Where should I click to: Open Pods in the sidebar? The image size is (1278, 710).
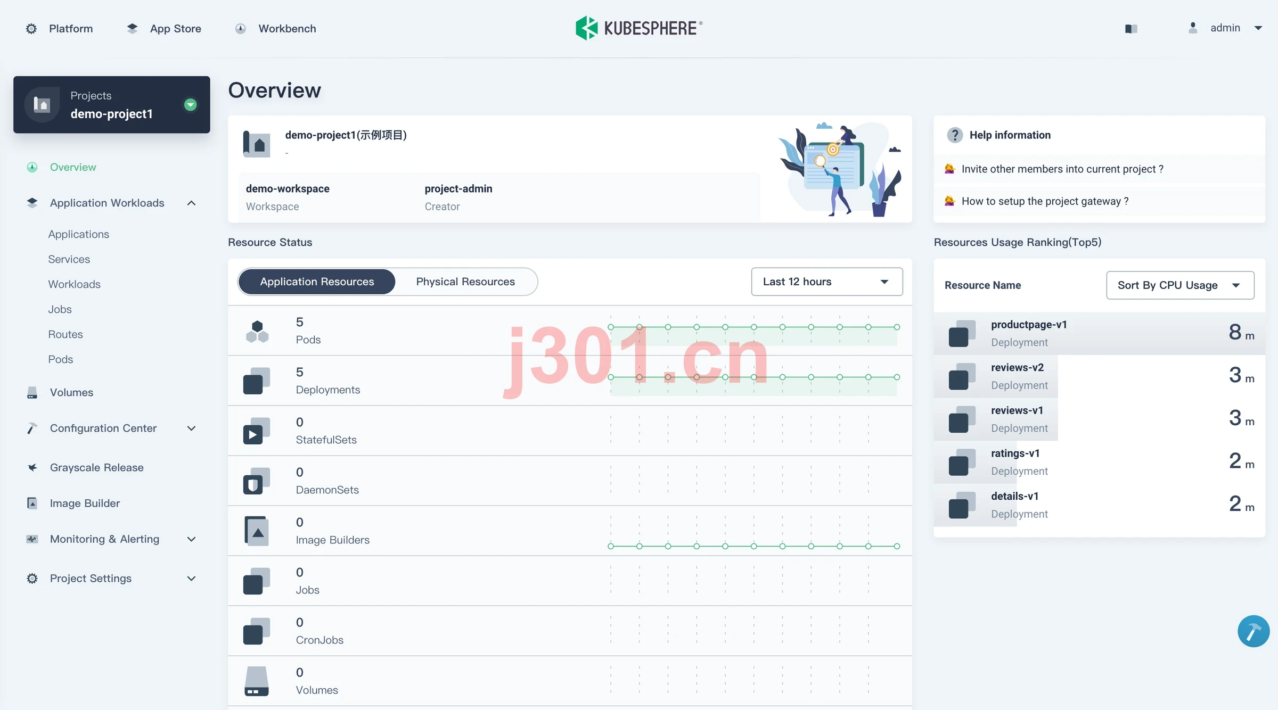pyautogui.click(x=60, y=359)
